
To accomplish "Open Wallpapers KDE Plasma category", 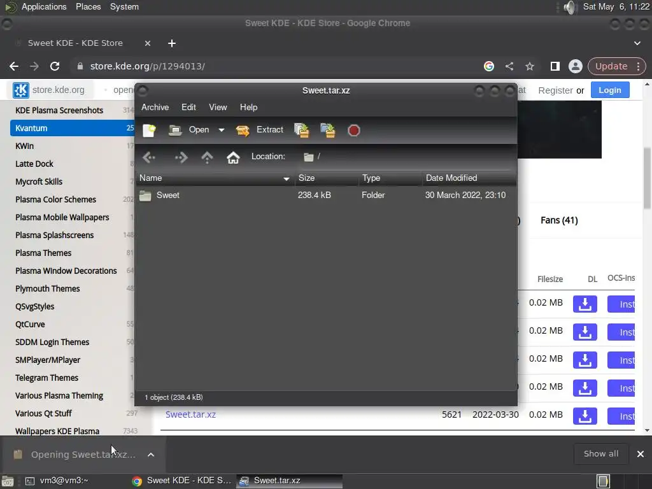I will click(x=57, y=431).
